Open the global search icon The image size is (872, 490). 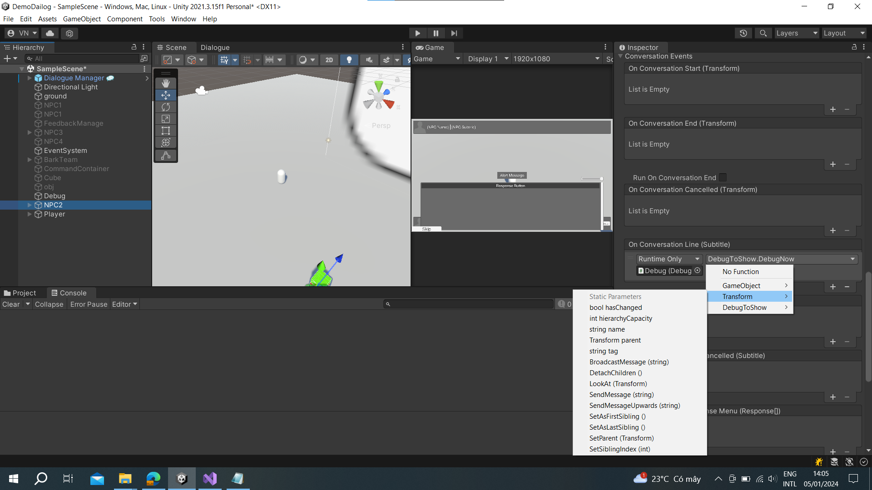763,33
